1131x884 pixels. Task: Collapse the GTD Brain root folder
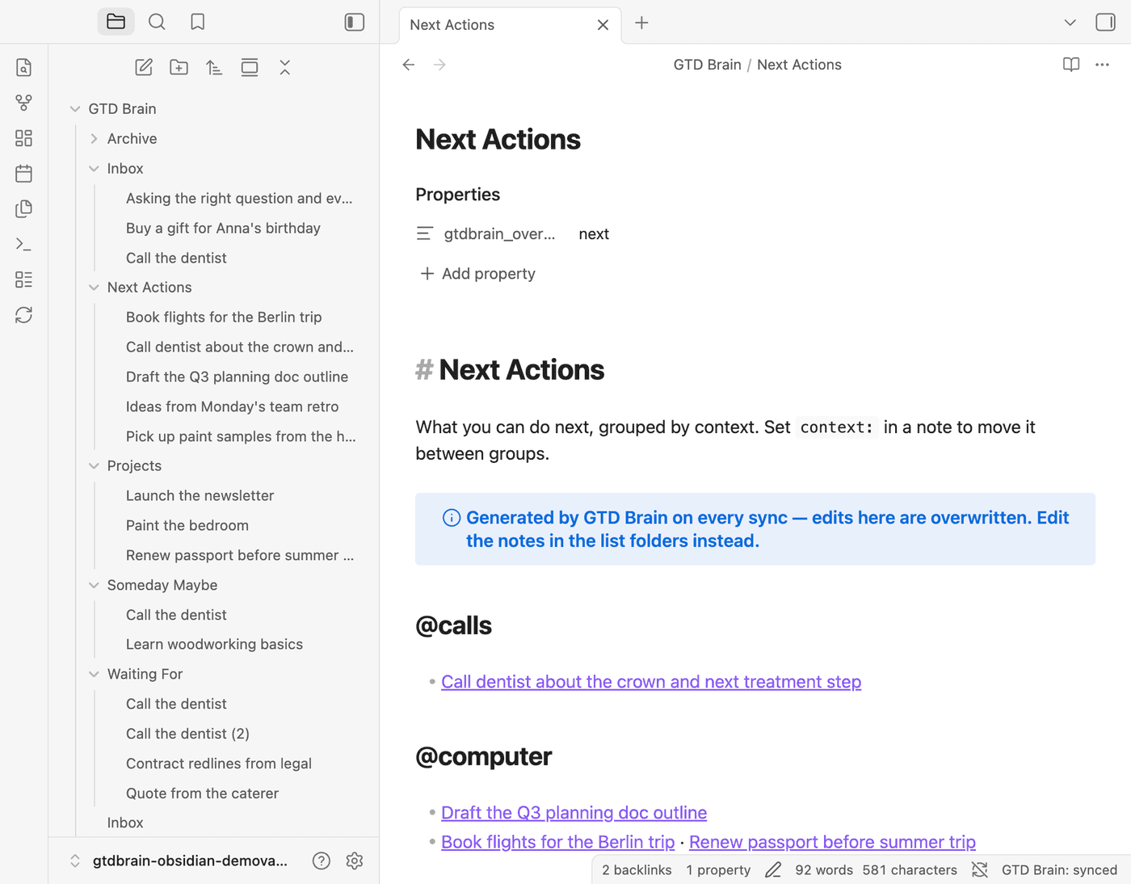(x=75, y=109)
